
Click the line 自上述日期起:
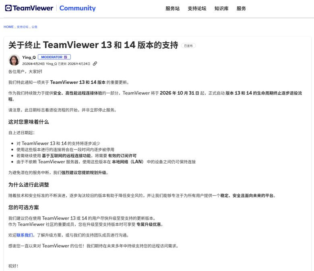[21, 133]
